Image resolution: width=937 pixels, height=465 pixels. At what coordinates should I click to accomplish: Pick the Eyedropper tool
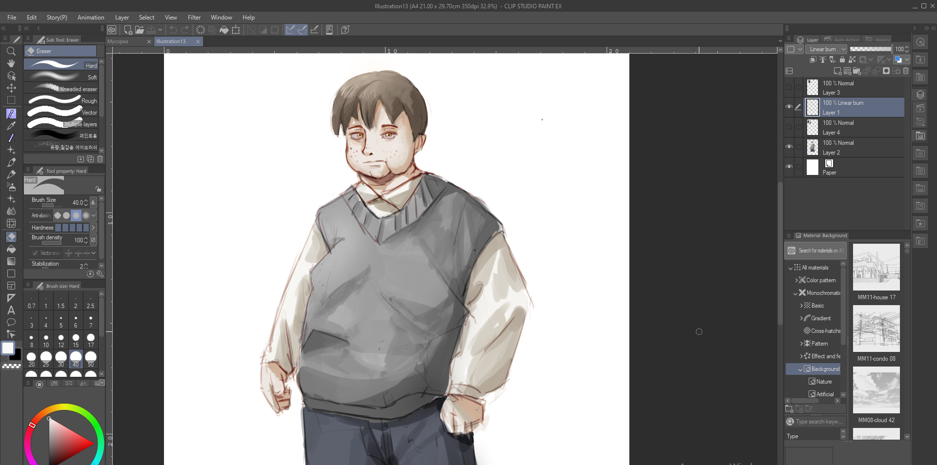coord(11,126)
